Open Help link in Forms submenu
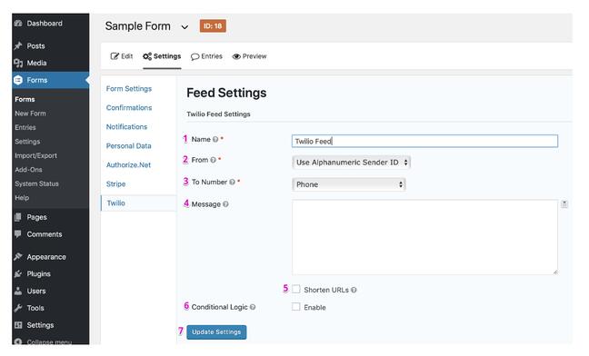 coord(22,198)
